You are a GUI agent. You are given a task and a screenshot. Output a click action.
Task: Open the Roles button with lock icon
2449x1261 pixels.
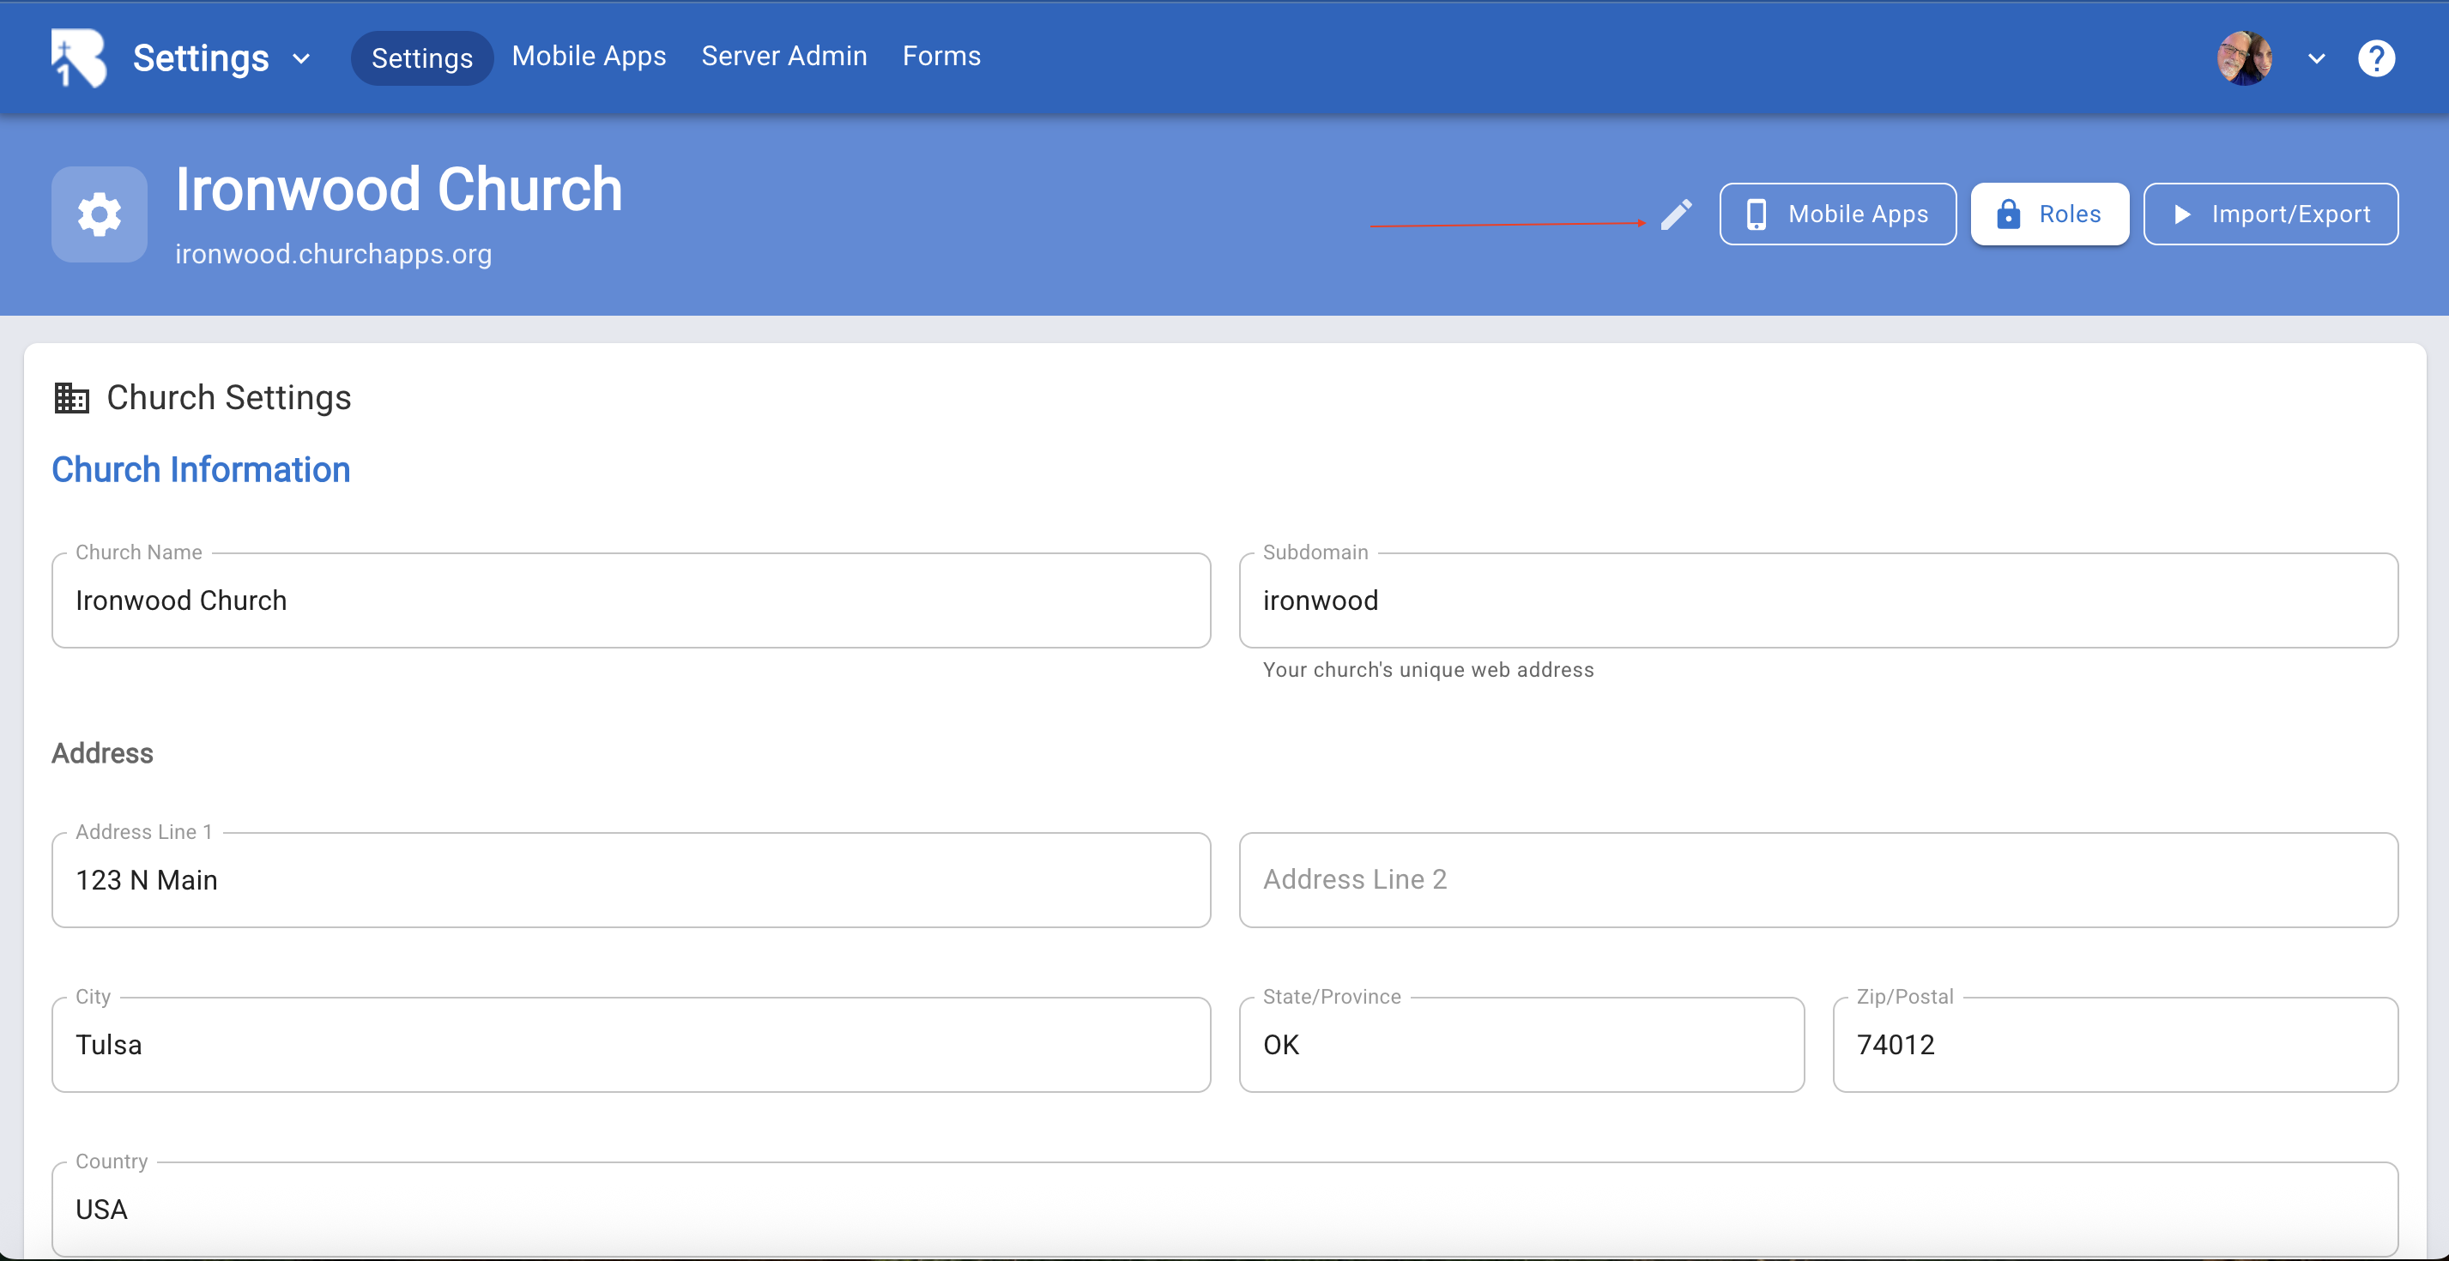coord(2049,214)
